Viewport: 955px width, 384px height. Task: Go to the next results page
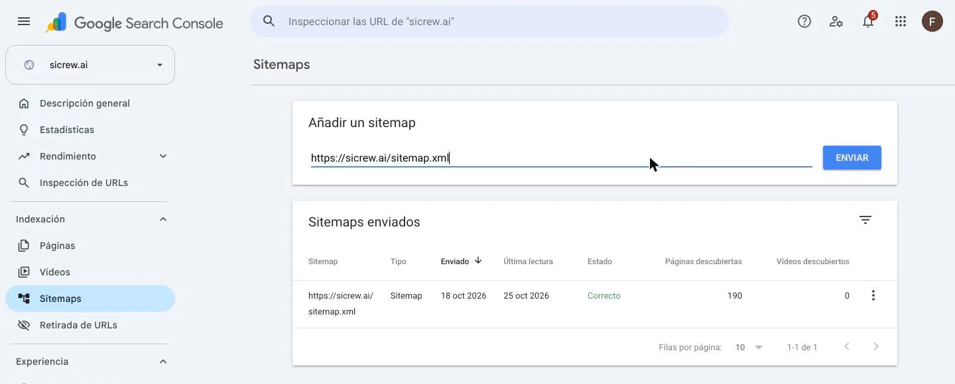point(876,346)
